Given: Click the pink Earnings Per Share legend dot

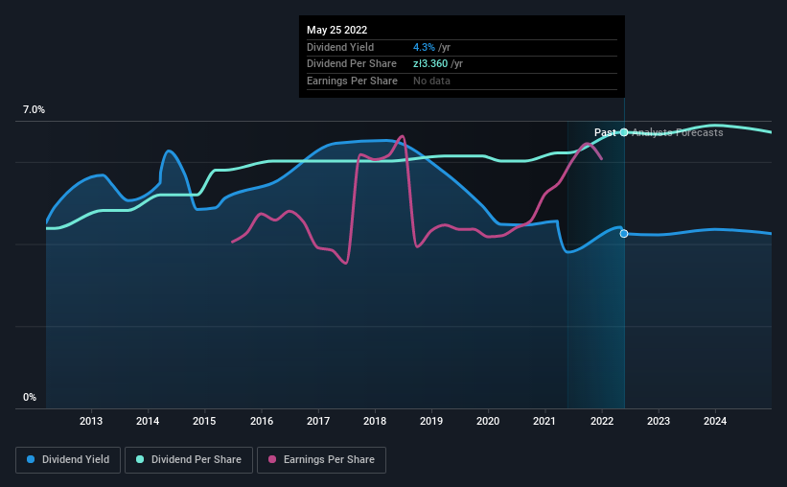Looking at the screenshot, I should coord(272,459).
